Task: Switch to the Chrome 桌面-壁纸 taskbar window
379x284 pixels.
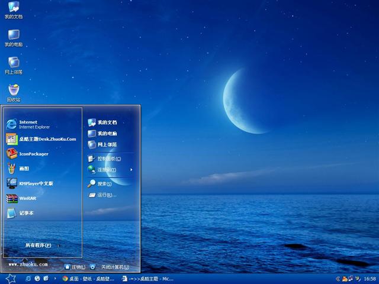Action: point(89,278)
